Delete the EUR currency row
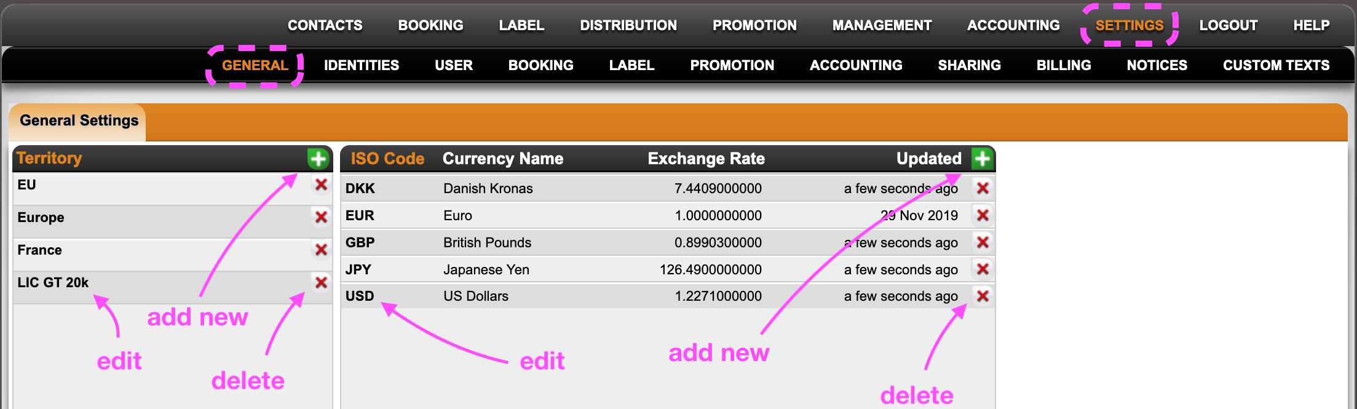The width and height of the screenshot is (1357, 409). 983,215
